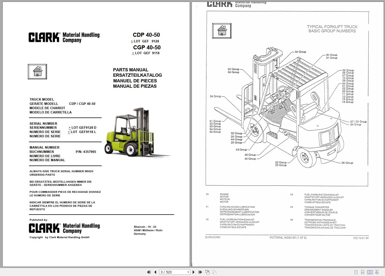This screenshot has width=385, height=276.
Task: Click the 51 Group label
Action: click(x=215, y=121)
